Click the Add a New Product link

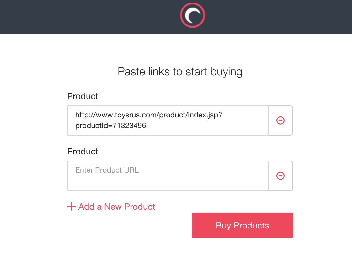(117, 207)
